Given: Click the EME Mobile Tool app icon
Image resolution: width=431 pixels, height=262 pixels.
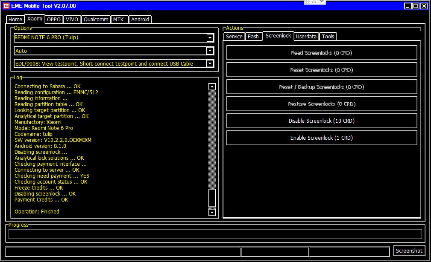Looking at the screenshot, I should coord(6,6).
